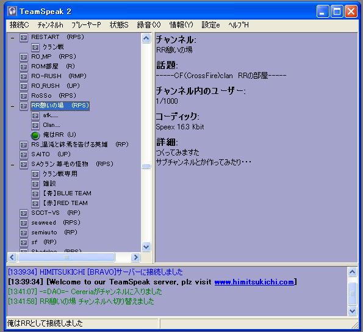The width and height of the screenshot is (363, 332).
Task: Click the 雑談 sub-channel icon
Action: [x=35, y=184]
